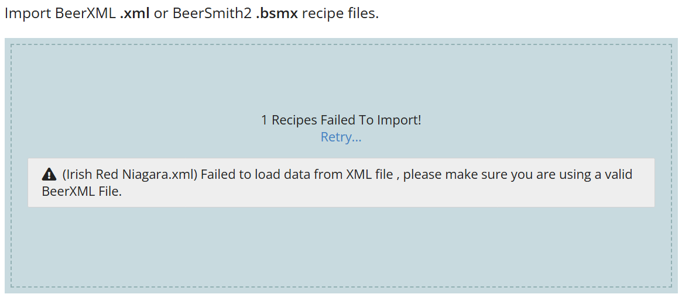Click empty drop zone above failure message
This screenshot has height=301, width=682.
pos(341,76)
